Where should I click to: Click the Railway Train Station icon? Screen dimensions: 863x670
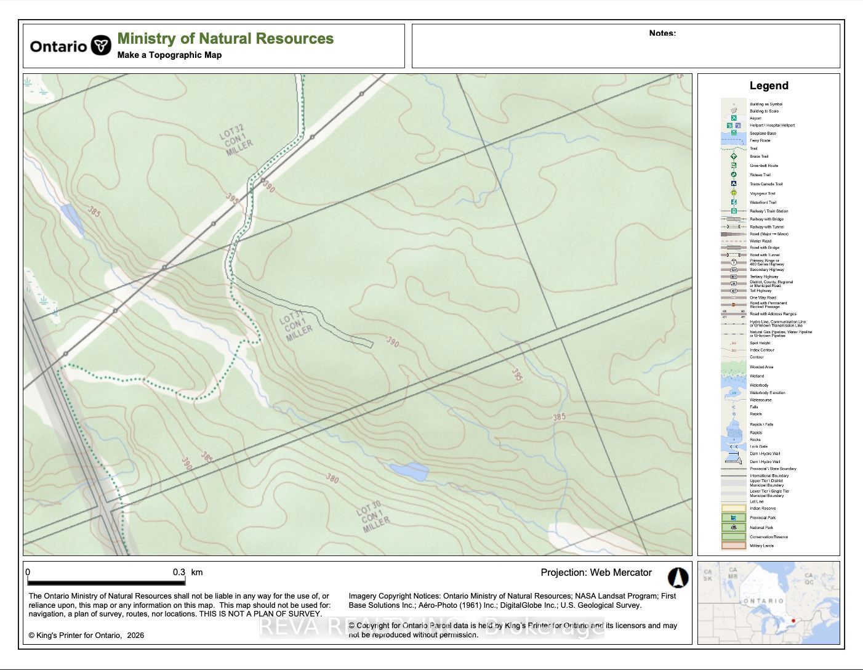point(734,211)
